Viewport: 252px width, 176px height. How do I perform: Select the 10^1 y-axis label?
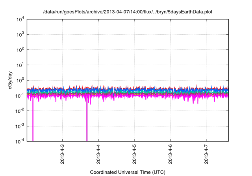20,65
